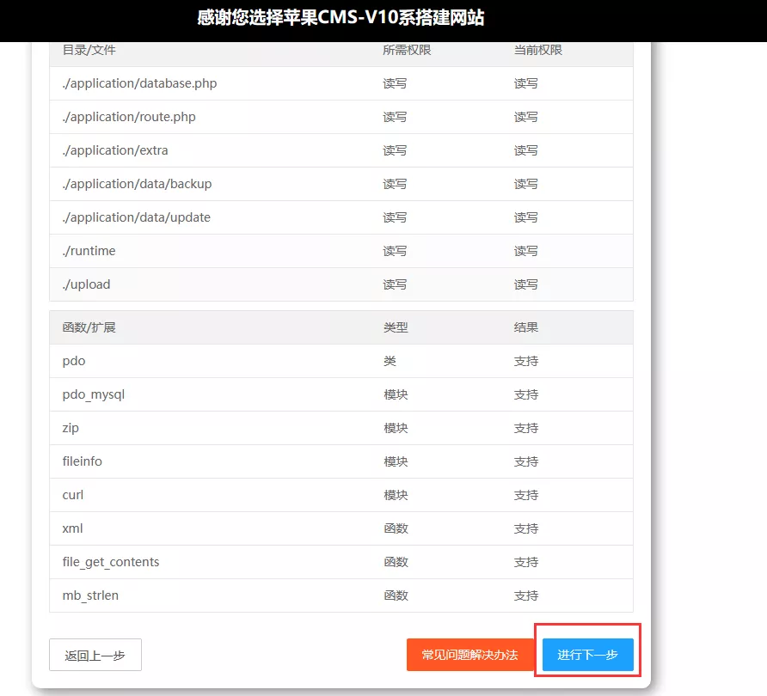This screenshot has width=767, height=696.
Task: Click the ./application/extra directory entry
Action: click(115, 150)
